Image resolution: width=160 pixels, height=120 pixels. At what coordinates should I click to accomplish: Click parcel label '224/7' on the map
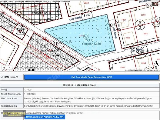(146, 34)
